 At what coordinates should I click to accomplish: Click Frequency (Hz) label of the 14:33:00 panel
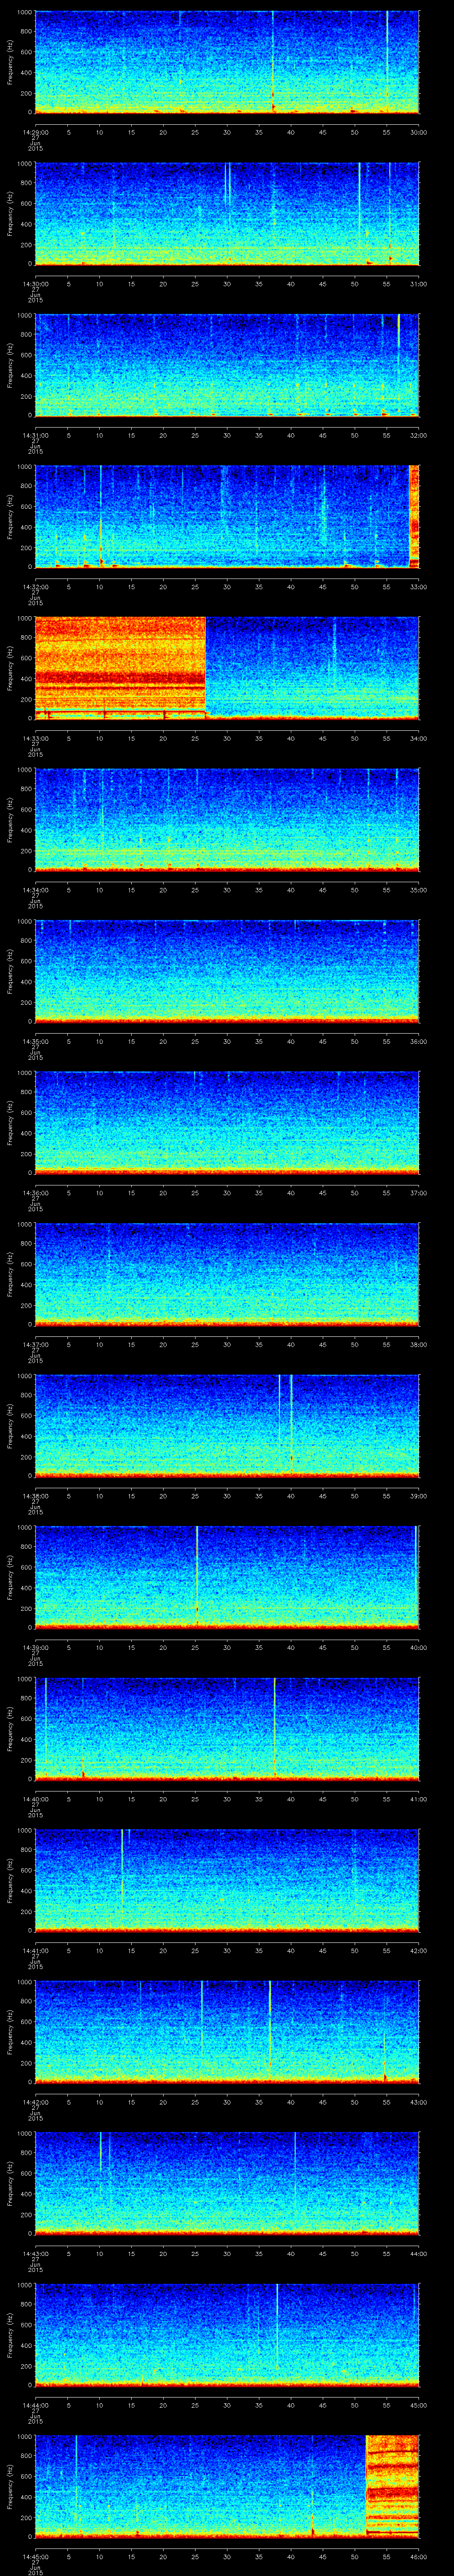10,668
